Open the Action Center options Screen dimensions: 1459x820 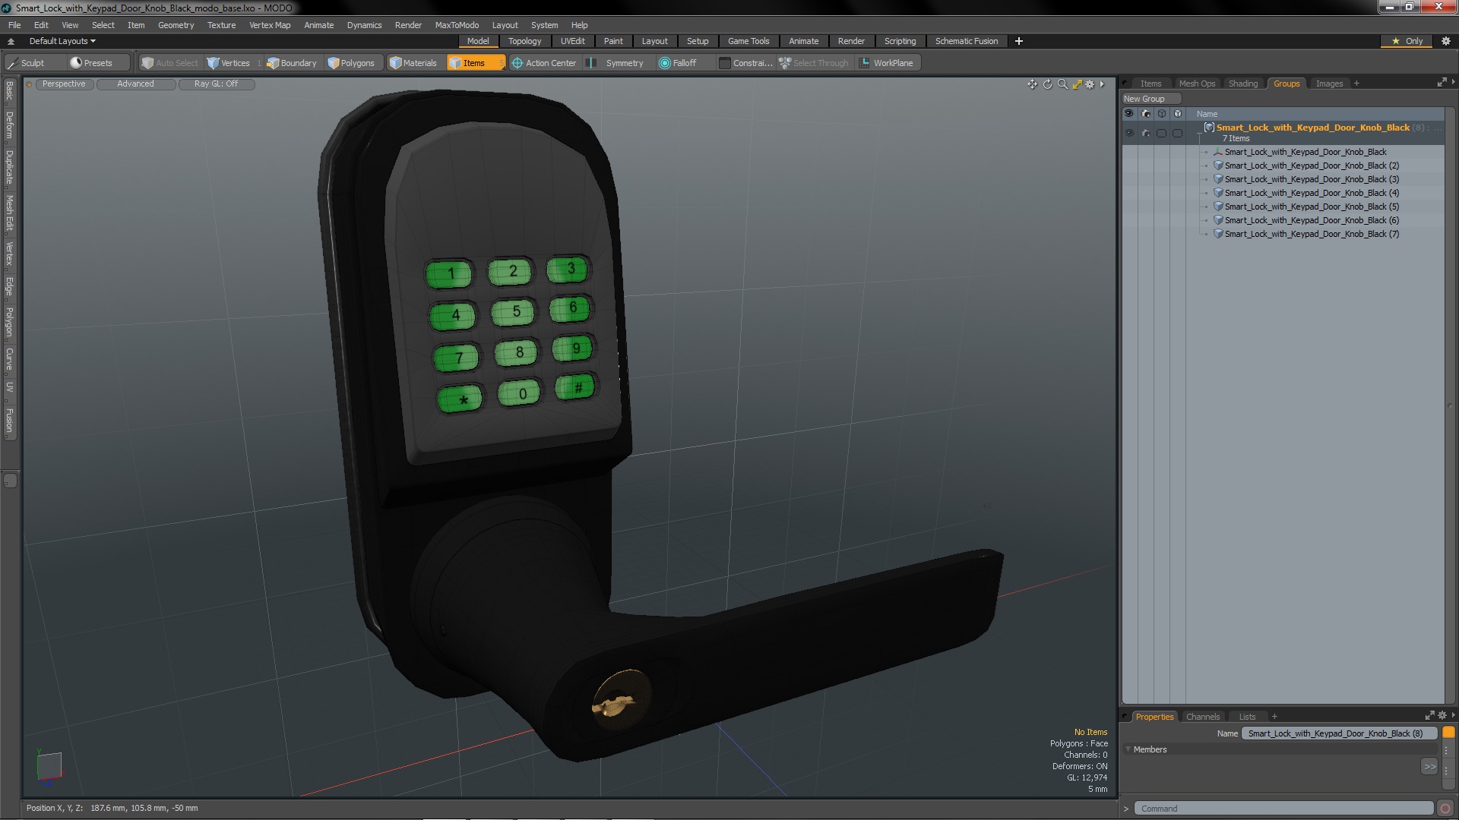click(544, 63)
